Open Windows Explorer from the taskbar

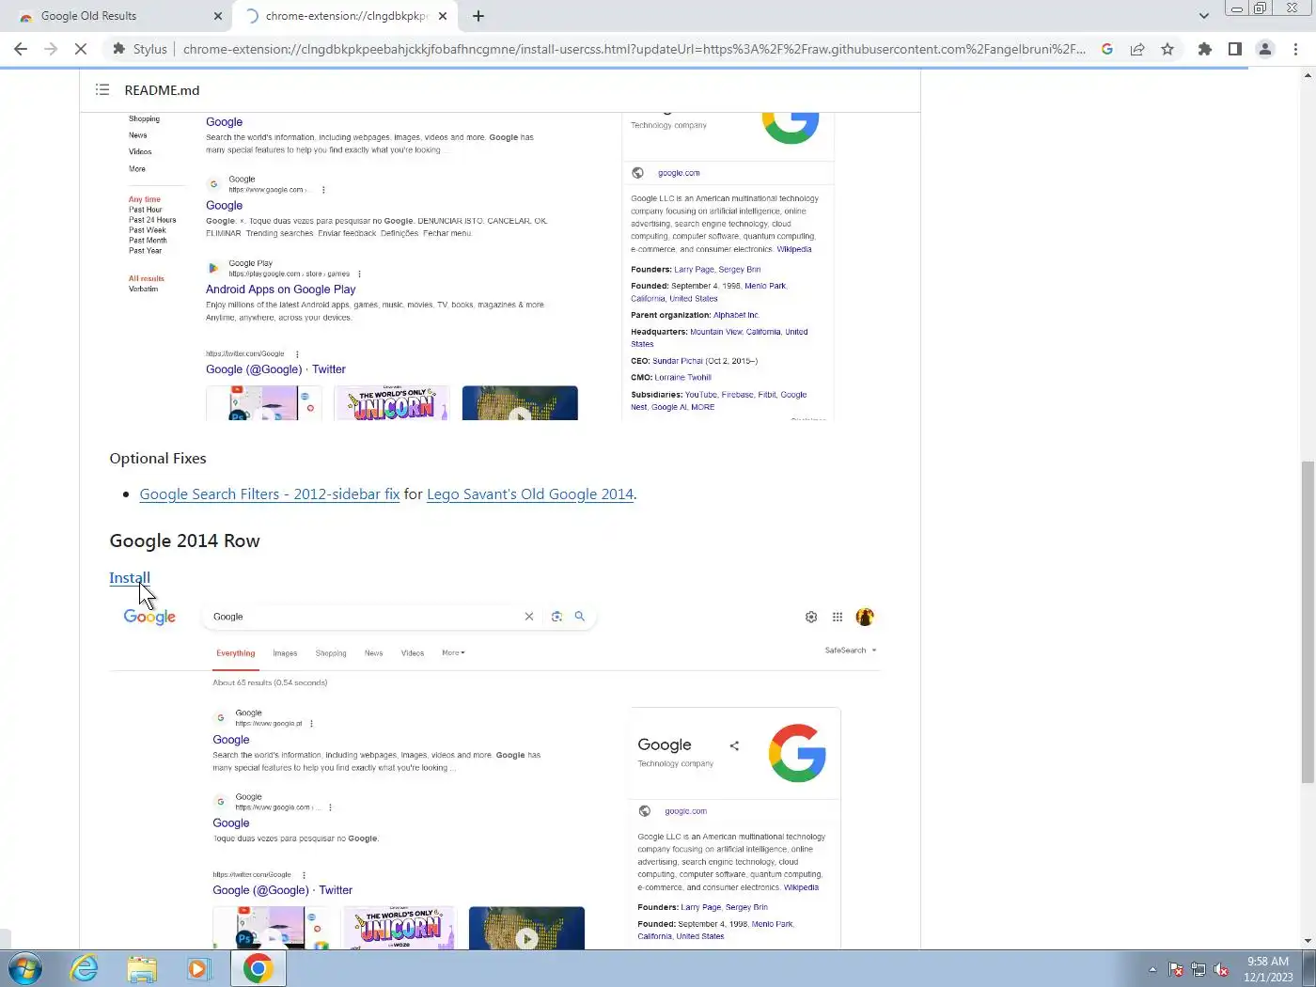142,968
